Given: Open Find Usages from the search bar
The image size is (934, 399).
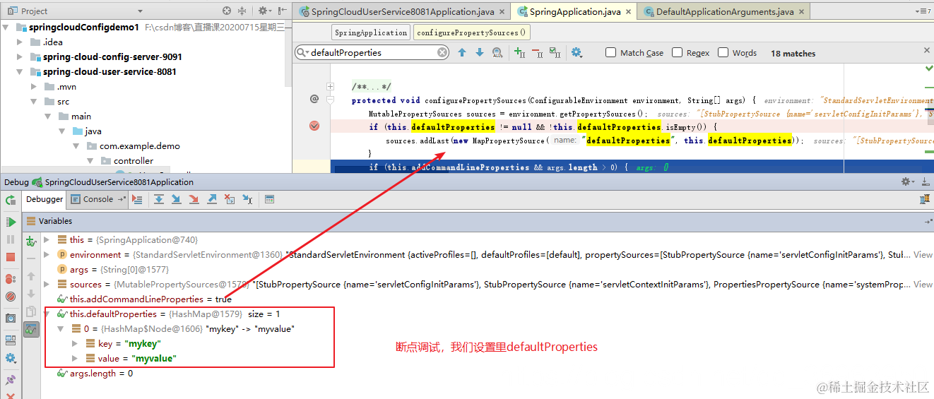Looking at the screenshot, I should point(497,52).
